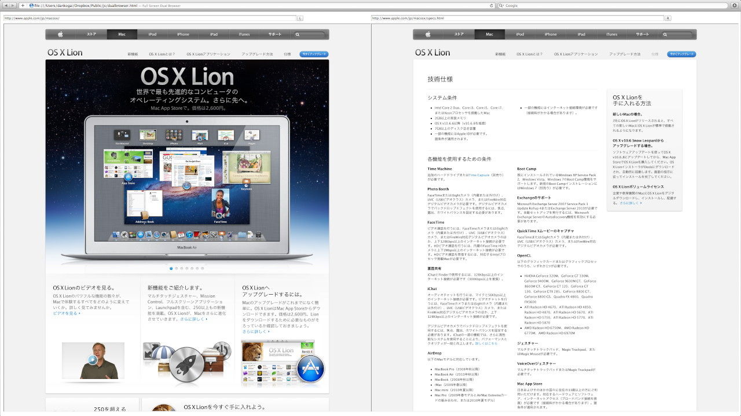The width and height of the screenshot is (741, 416).
Task: Select the second dot of the hero slideshow pager
Action: click(x=176, y=268)
